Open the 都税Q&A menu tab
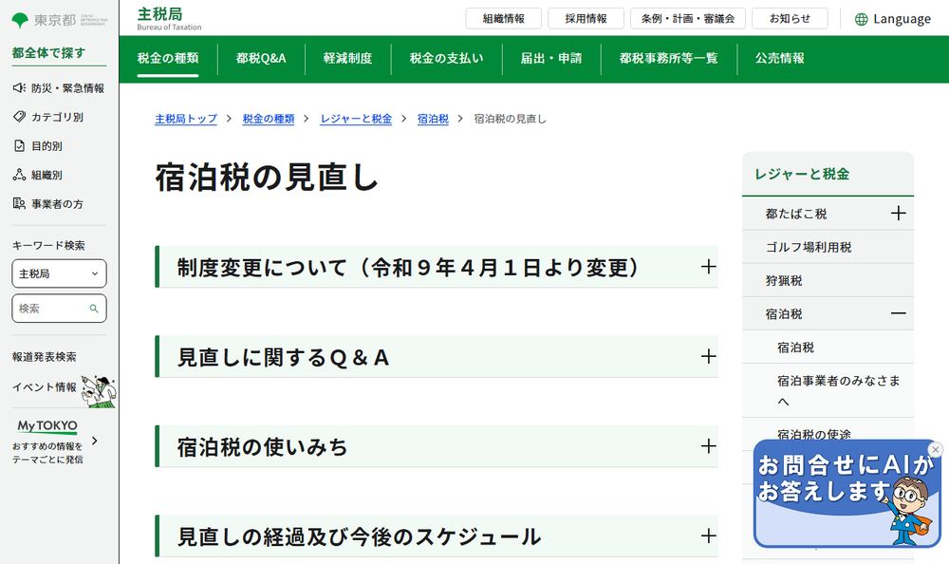The image size is (949, 564). pos(261,58)
